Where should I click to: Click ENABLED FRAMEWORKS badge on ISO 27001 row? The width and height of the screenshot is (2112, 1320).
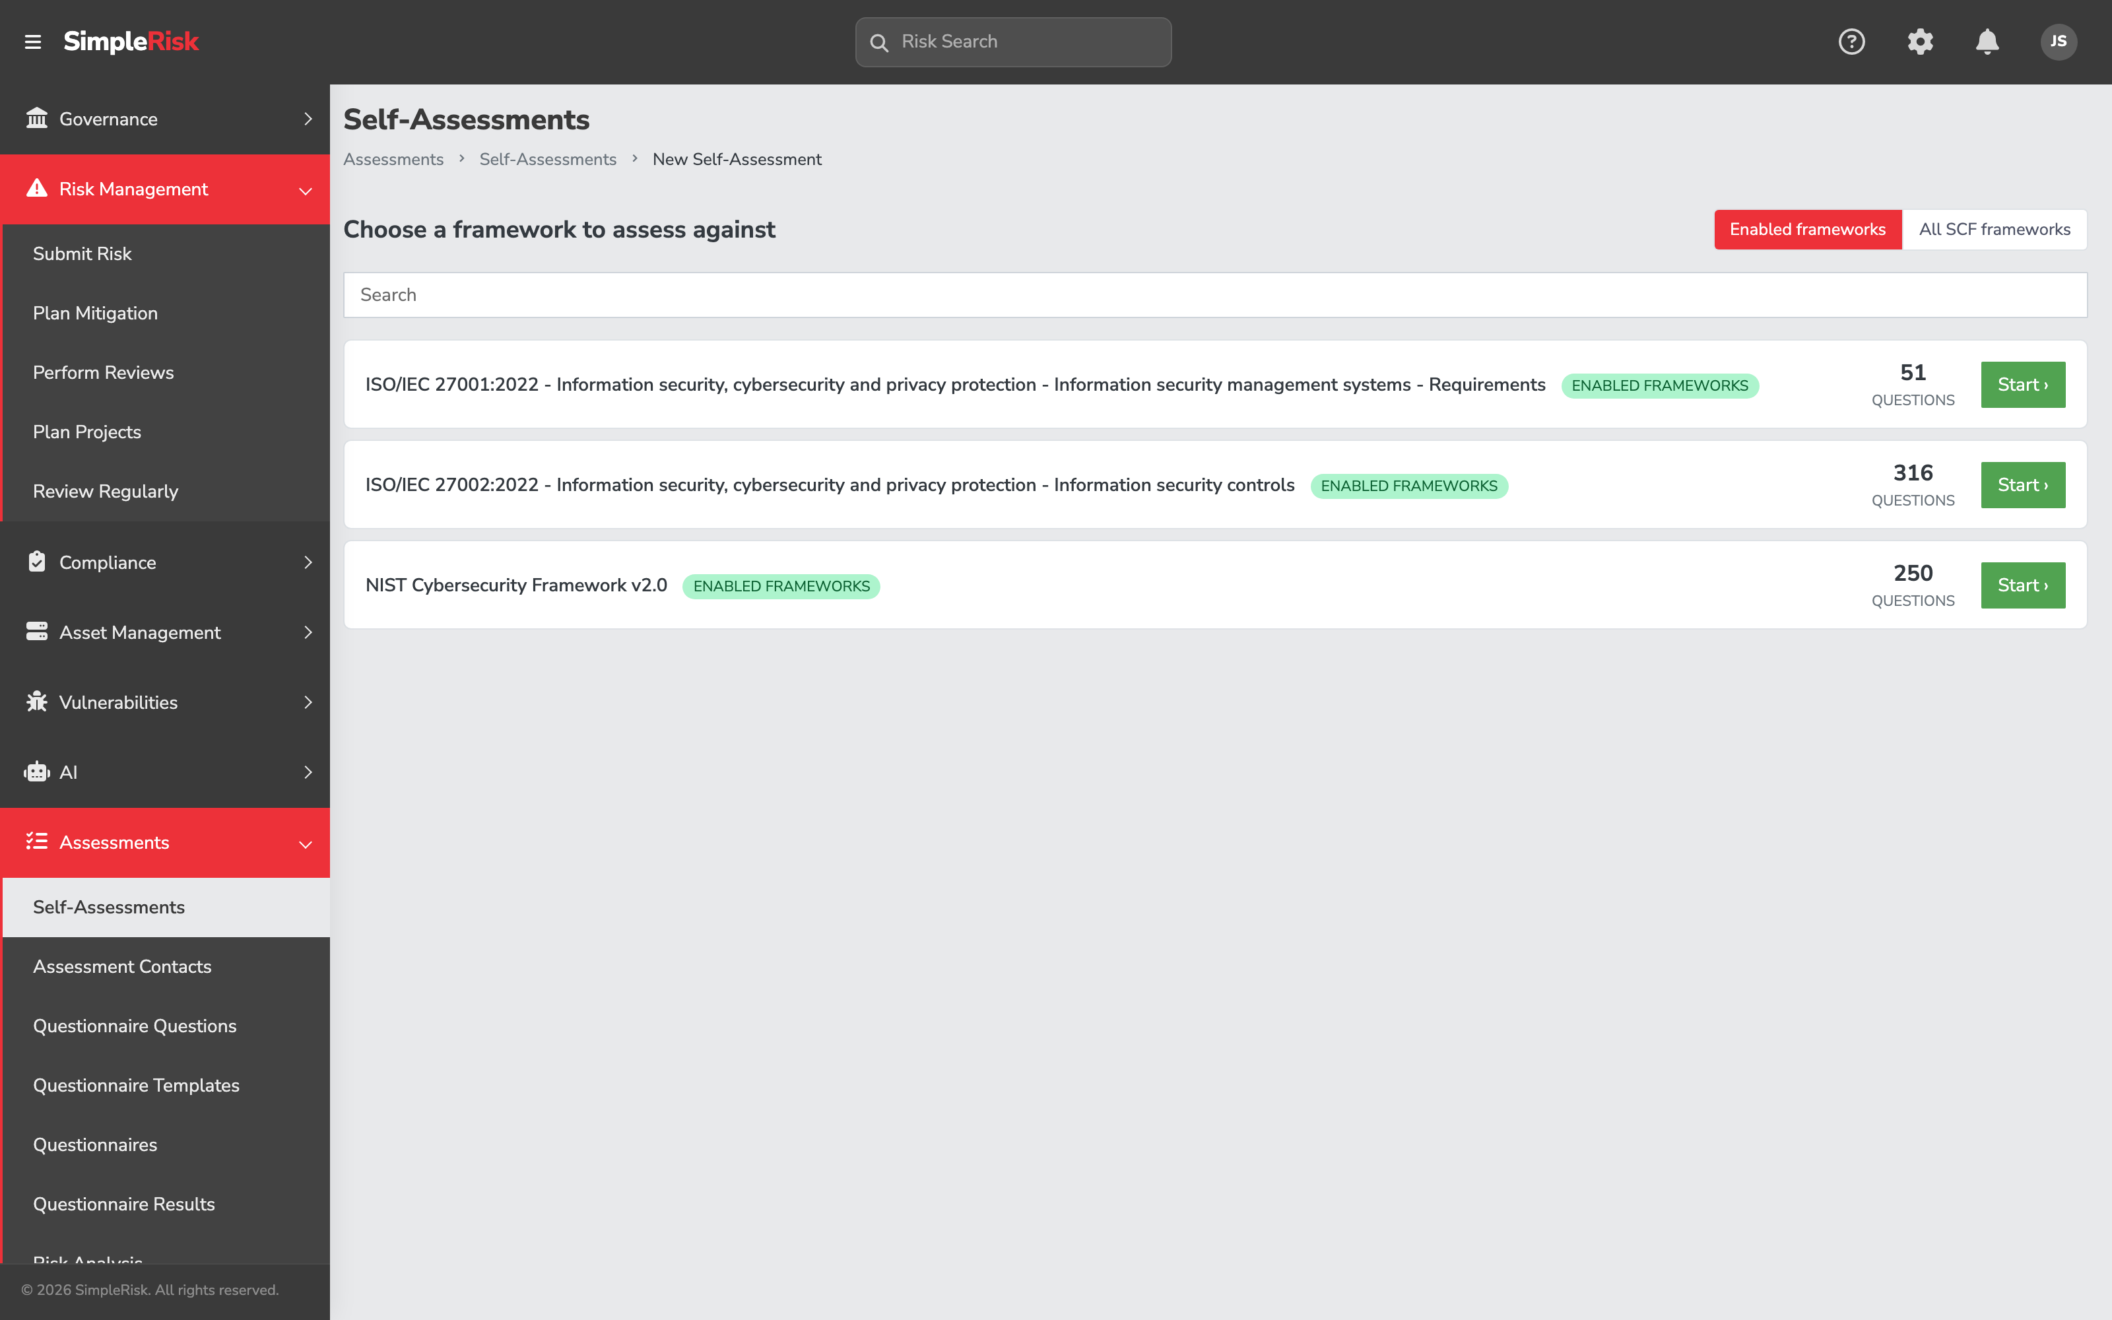coord(1659,385)
